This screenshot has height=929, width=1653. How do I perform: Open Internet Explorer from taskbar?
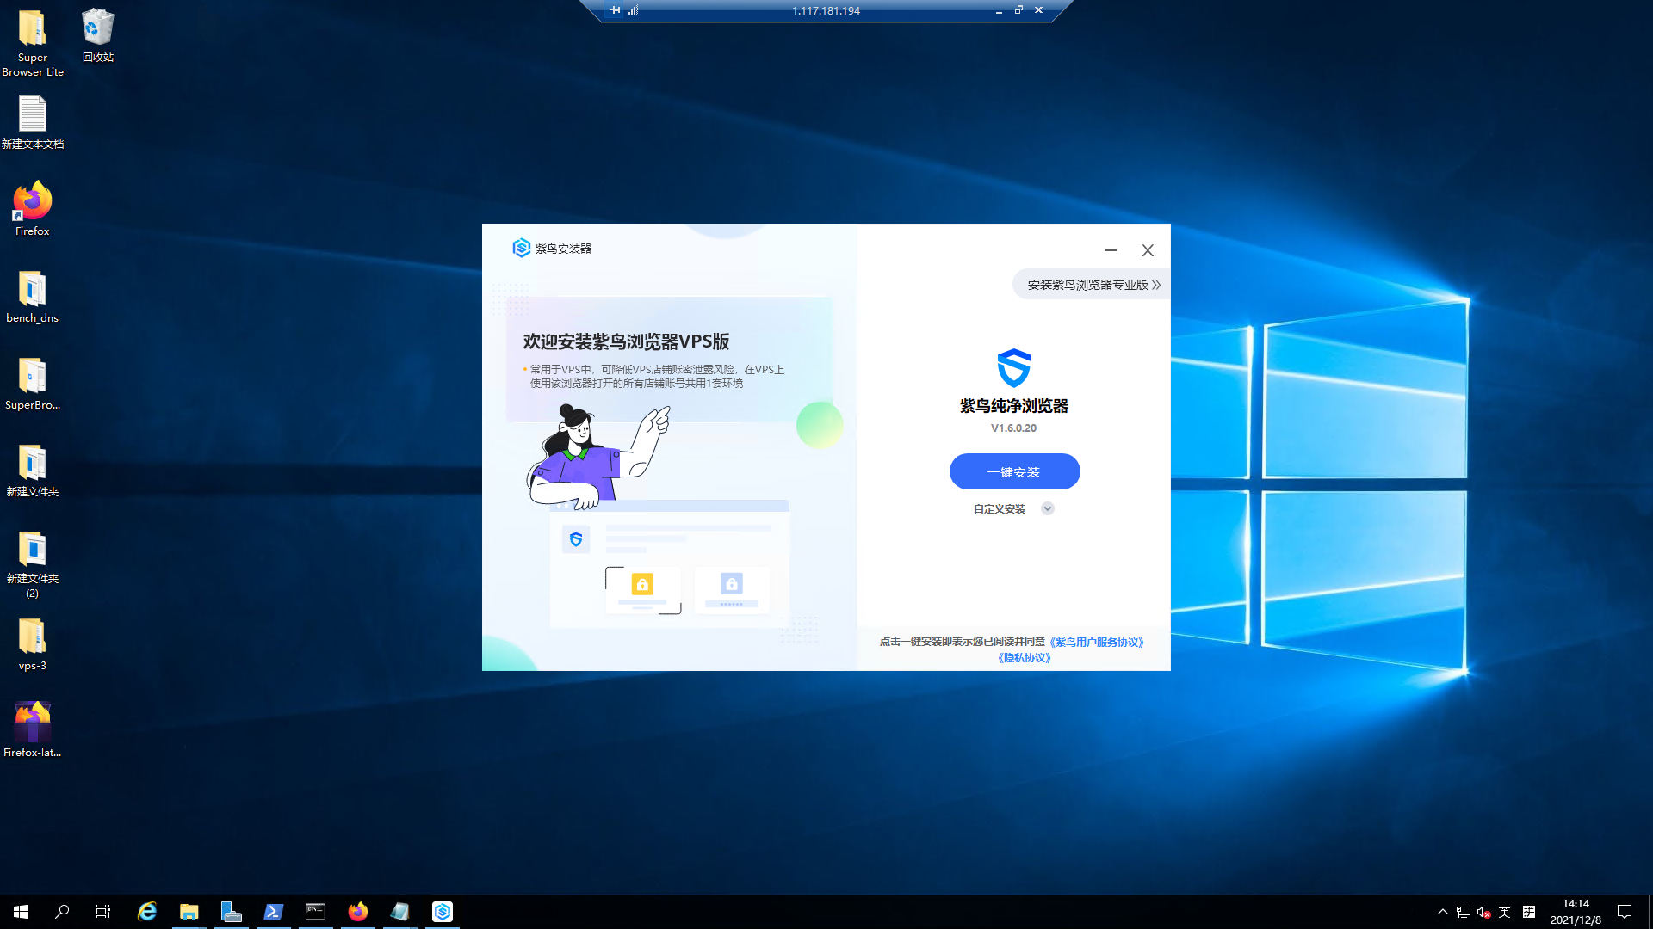(x=146, y=912)
